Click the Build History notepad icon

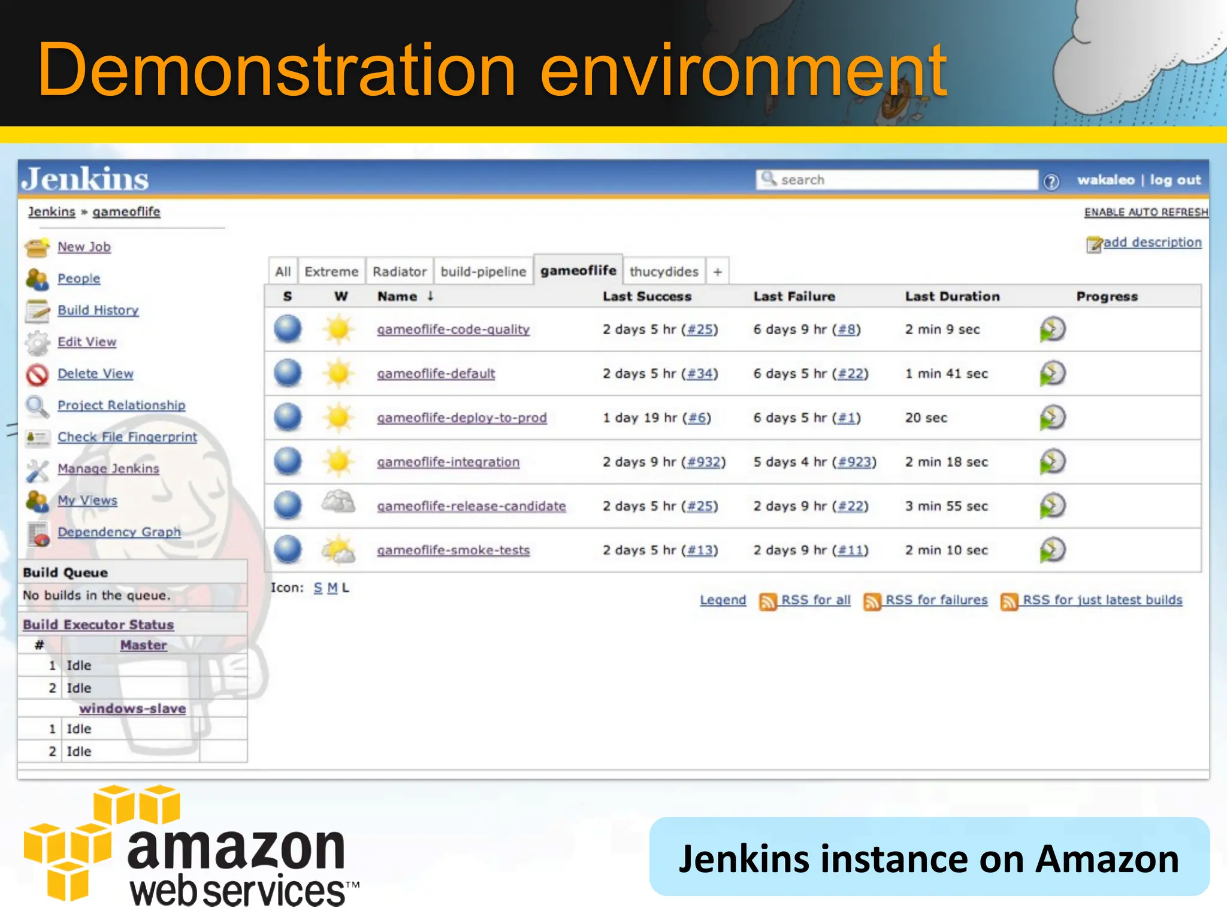point(37,310)
